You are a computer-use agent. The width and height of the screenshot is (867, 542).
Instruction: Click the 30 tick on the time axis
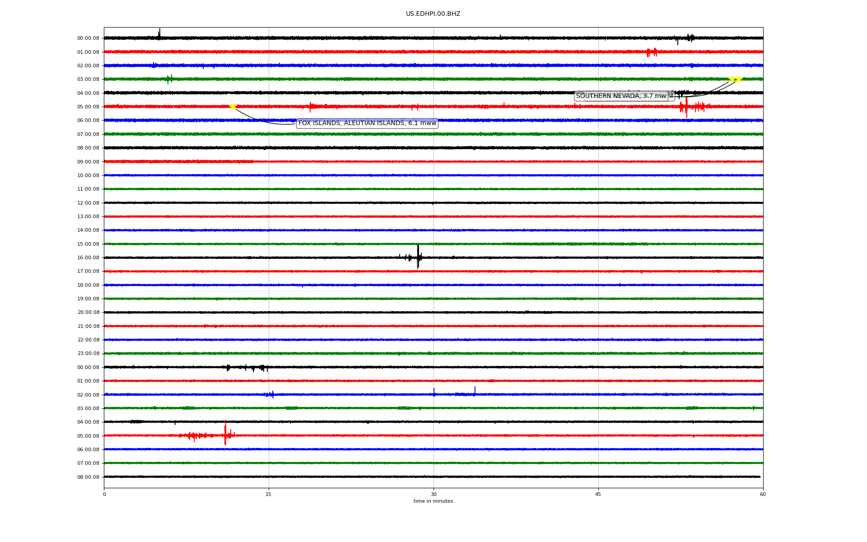(x=433, y=494)
